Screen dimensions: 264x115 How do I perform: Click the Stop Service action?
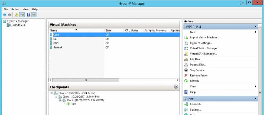[197, 70]
